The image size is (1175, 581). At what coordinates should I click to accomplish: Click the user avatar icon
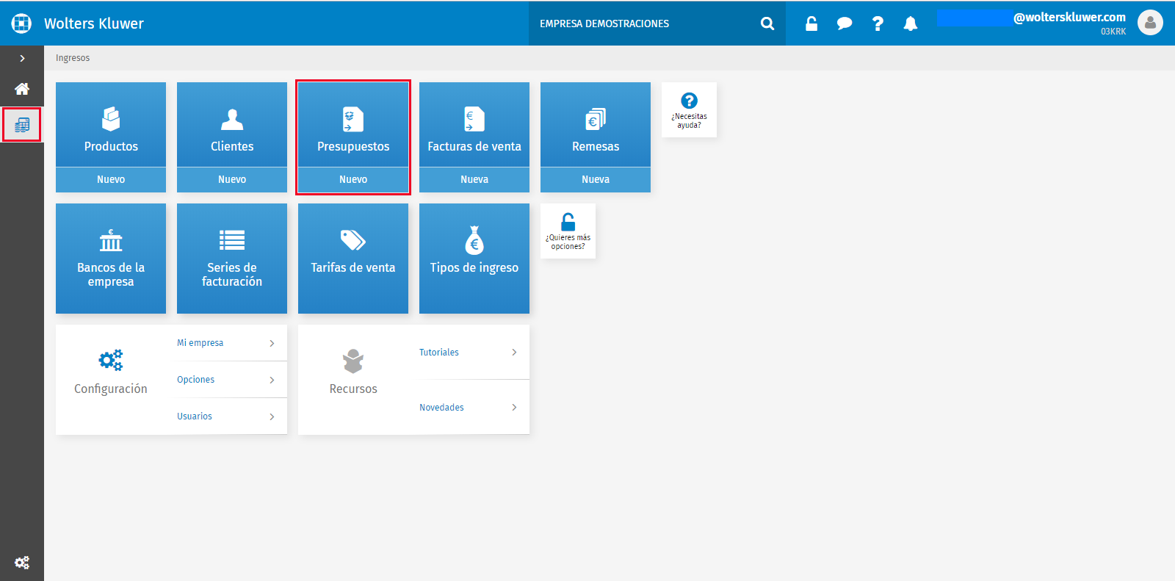coord(1150,23)
